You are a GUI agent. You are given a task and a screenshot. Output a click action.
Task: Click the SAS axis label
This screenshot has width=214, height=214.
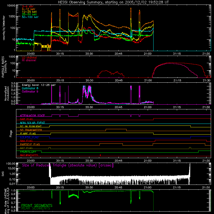click(3, 174)
